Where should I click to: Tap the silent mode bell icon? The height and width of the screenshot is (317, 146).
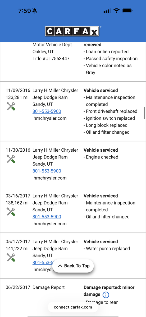(35, 11)
